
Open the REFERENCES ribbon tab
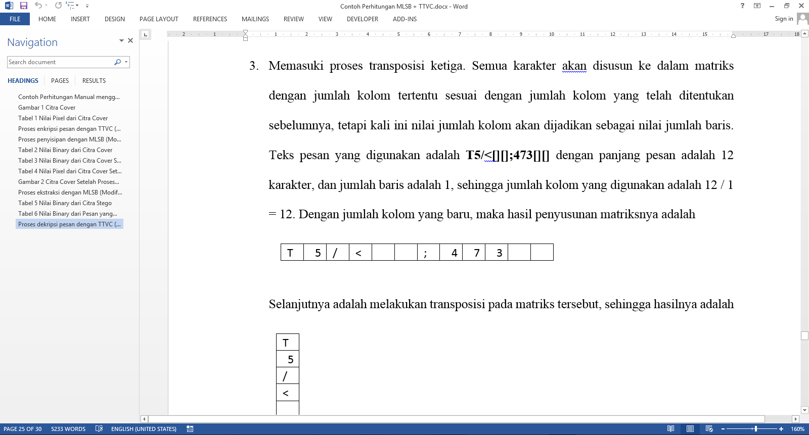pyautogui.click(x=210, y=19)
